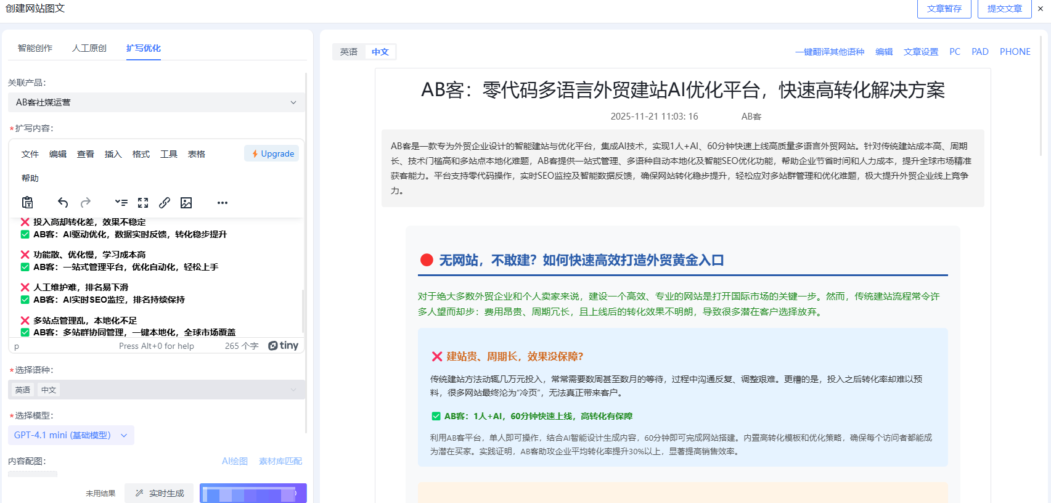Click the paste as text icon
The width and height of the screenshot is (1051, 503).
coord(28,203)
